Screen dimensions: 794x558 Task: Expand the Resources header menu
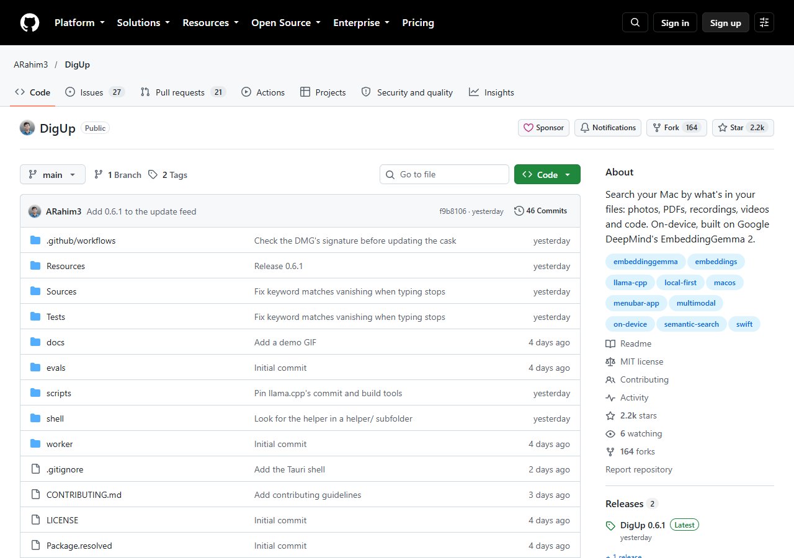point(211,22)
